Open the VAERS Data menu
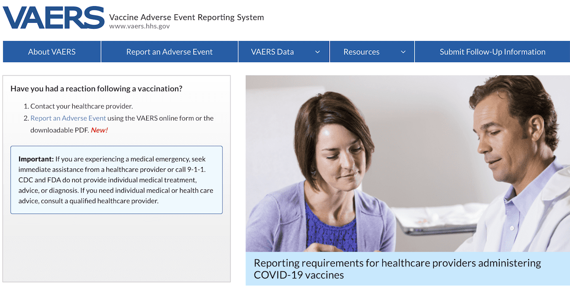570x298 pixels. click(x=284, y=52)
